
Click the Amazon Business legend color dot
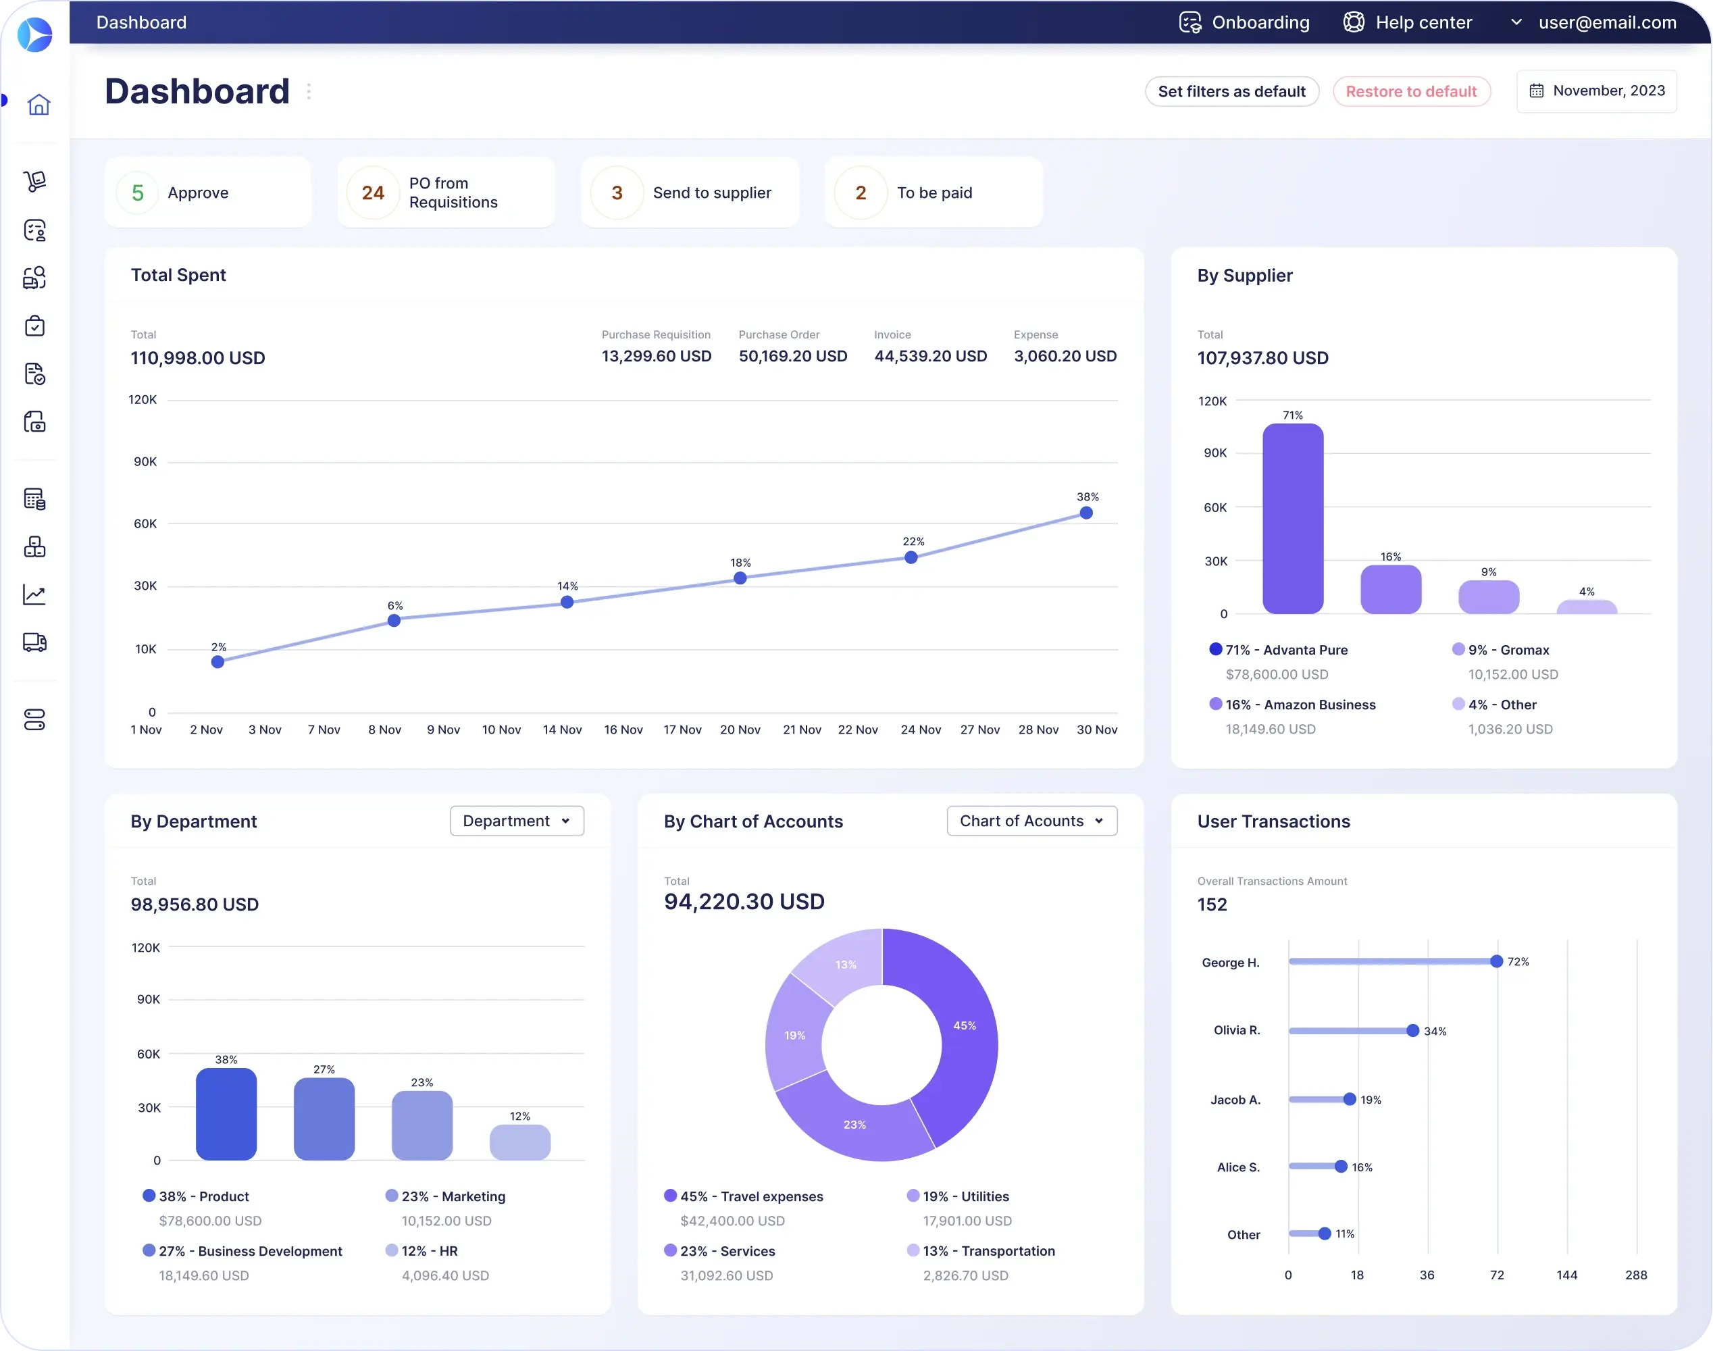click(x=1217, y=704)
